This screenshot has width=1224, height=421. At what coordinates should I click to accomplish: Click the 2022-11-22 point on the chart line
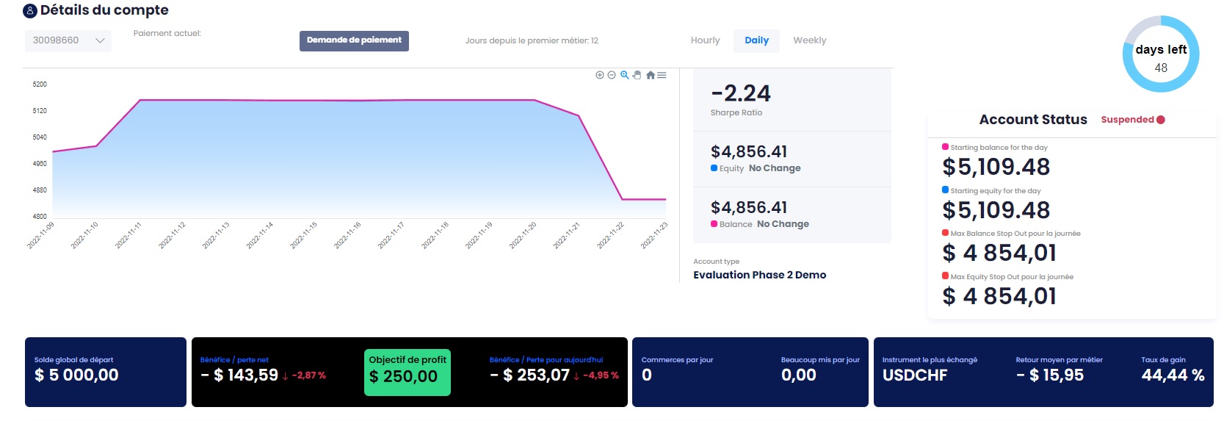622,199
